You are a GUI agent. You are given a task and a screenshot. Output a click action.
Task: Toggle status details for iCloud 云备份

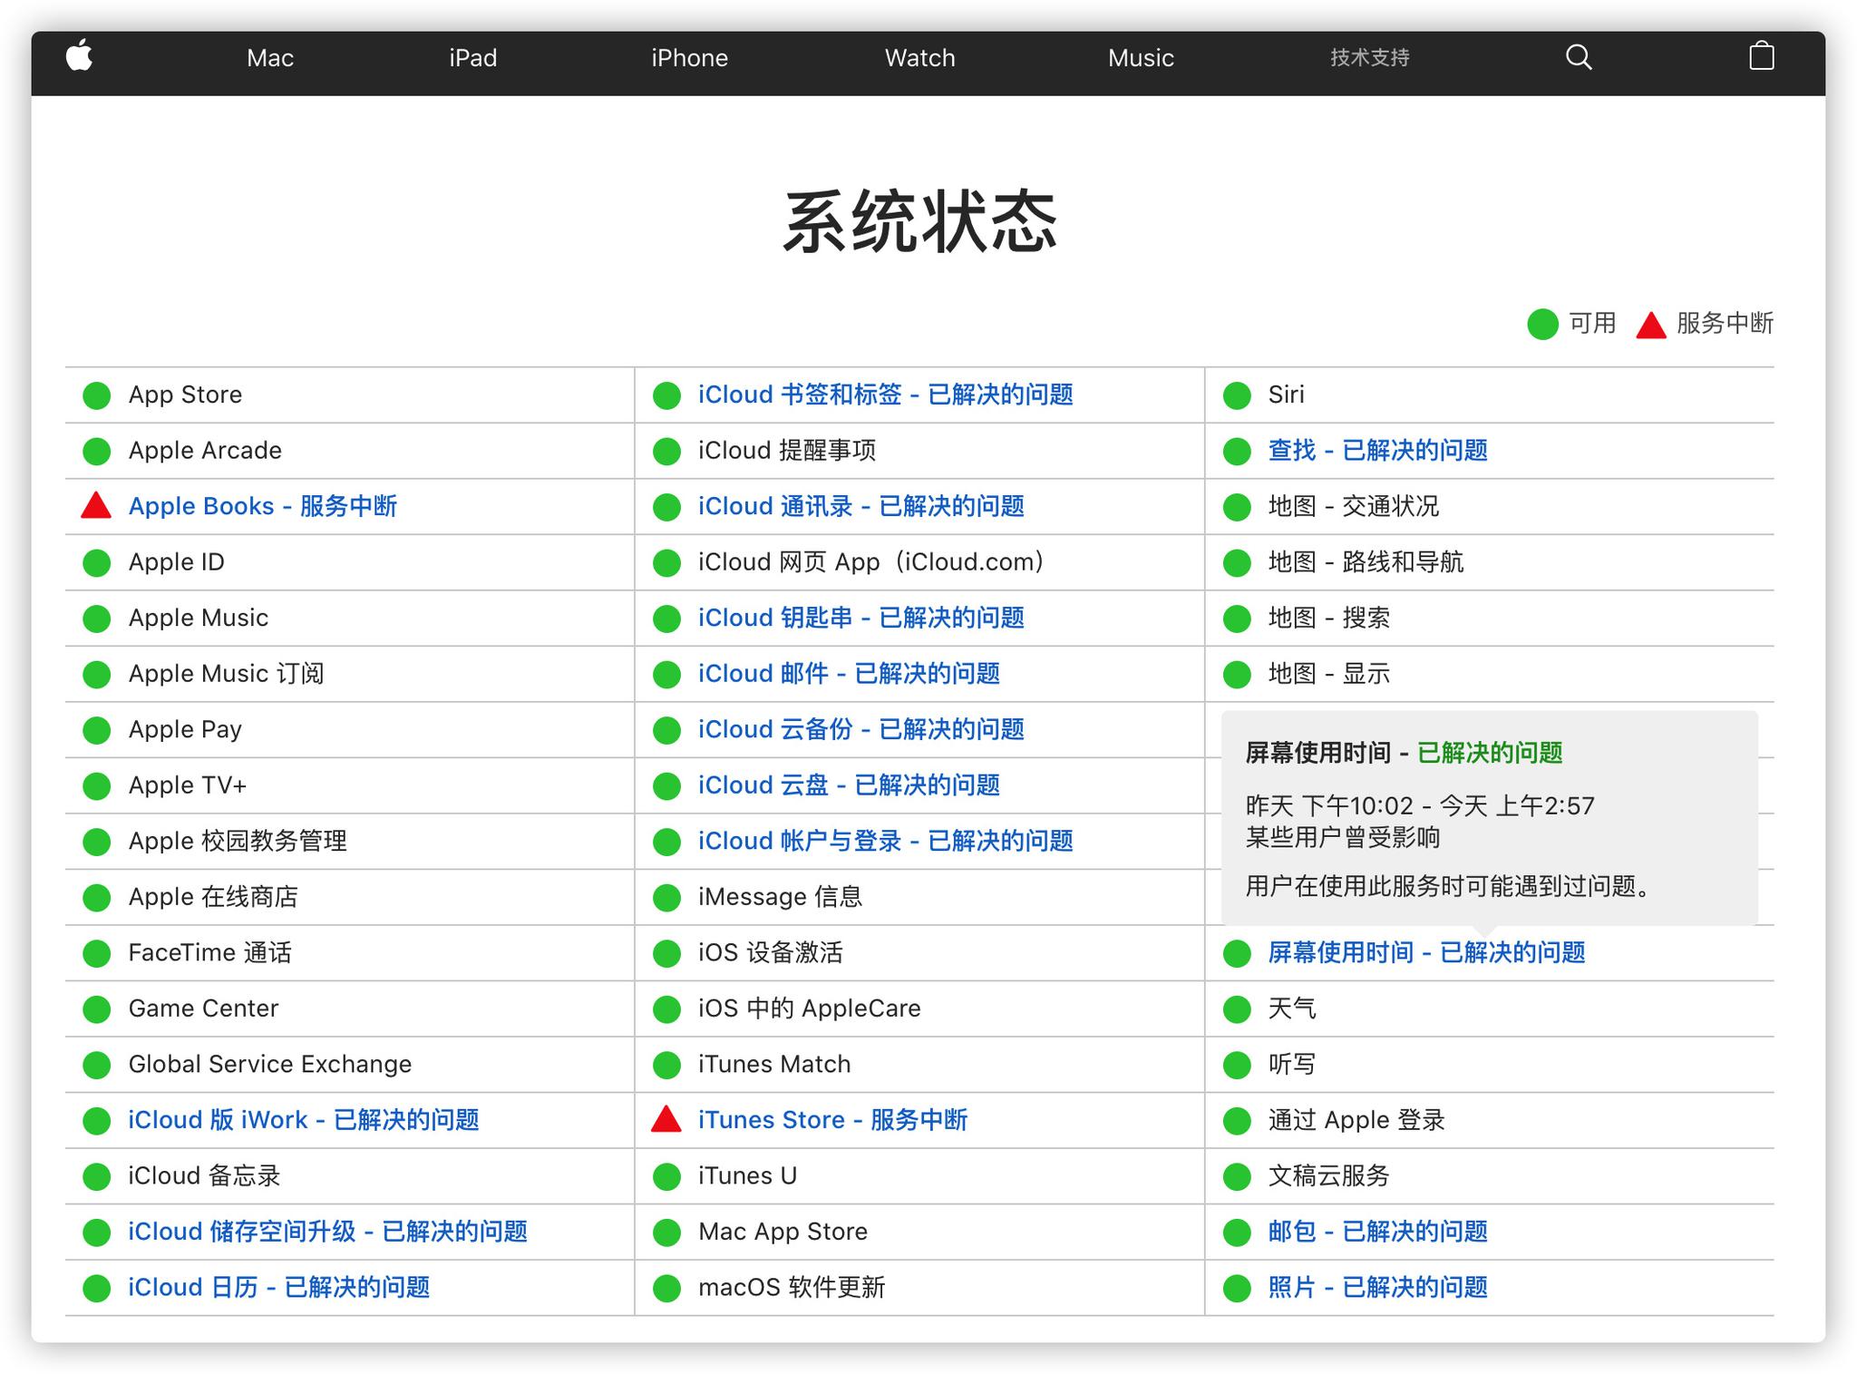coord(861,729)
